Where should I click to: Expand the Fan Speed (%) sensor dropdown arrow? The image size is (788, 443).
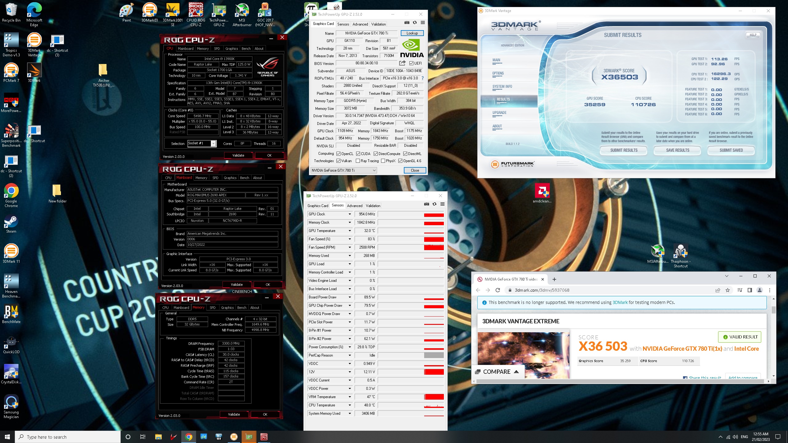350,239
